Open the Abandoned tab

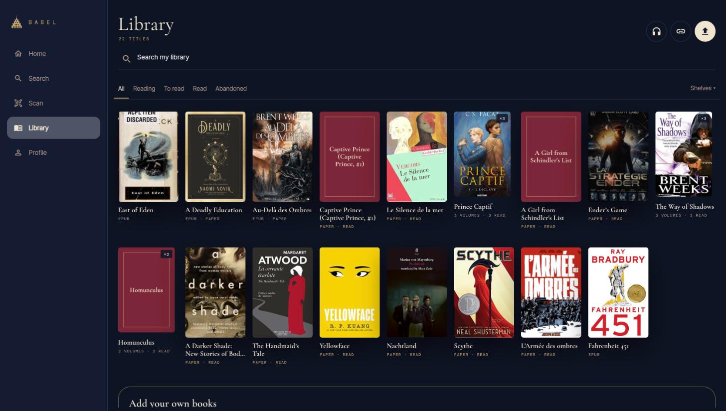231,89
